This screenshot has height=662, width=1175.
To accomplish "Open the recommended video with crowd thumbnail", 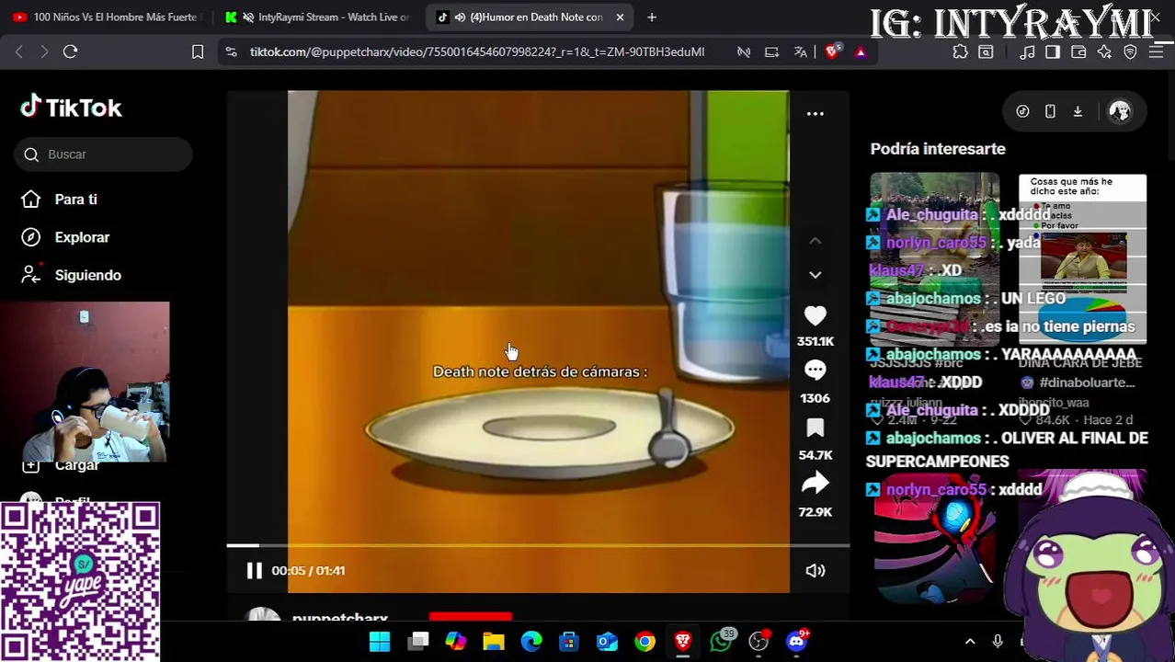I will (x=934, y=258).
